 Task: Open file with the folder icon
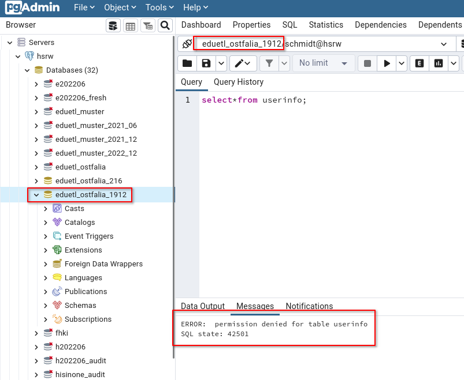coord(187,63)
